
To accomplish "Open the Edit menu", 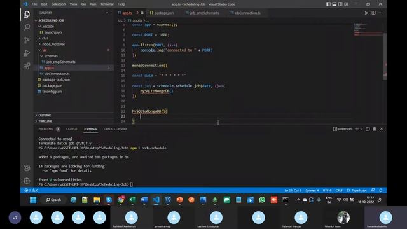I will [44, 4].
